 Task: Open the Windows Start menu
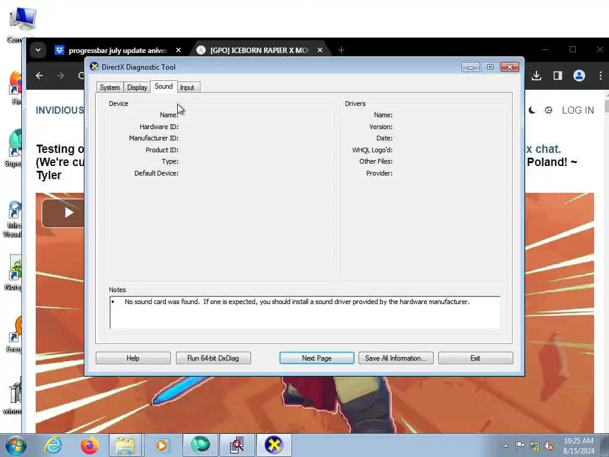16,445
